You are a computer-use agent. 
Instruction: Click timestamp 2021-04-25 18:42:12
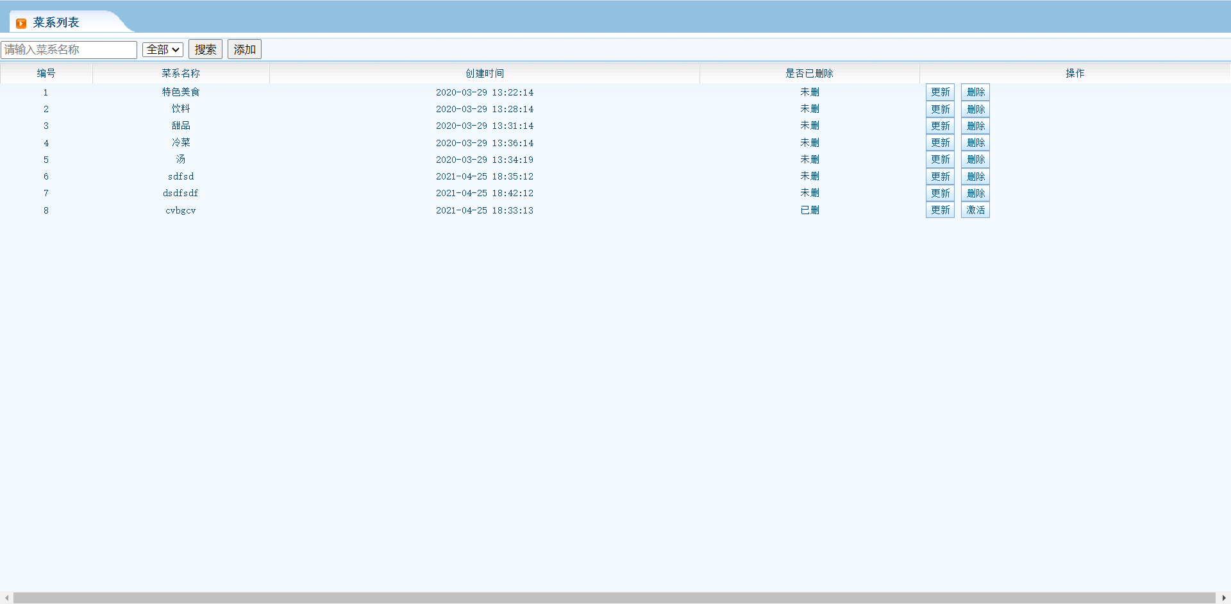click(x=485, y=193)
